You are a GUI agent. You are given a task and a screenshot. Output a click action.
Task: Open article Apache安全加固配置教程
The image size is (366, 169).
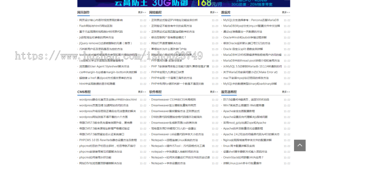239,111
